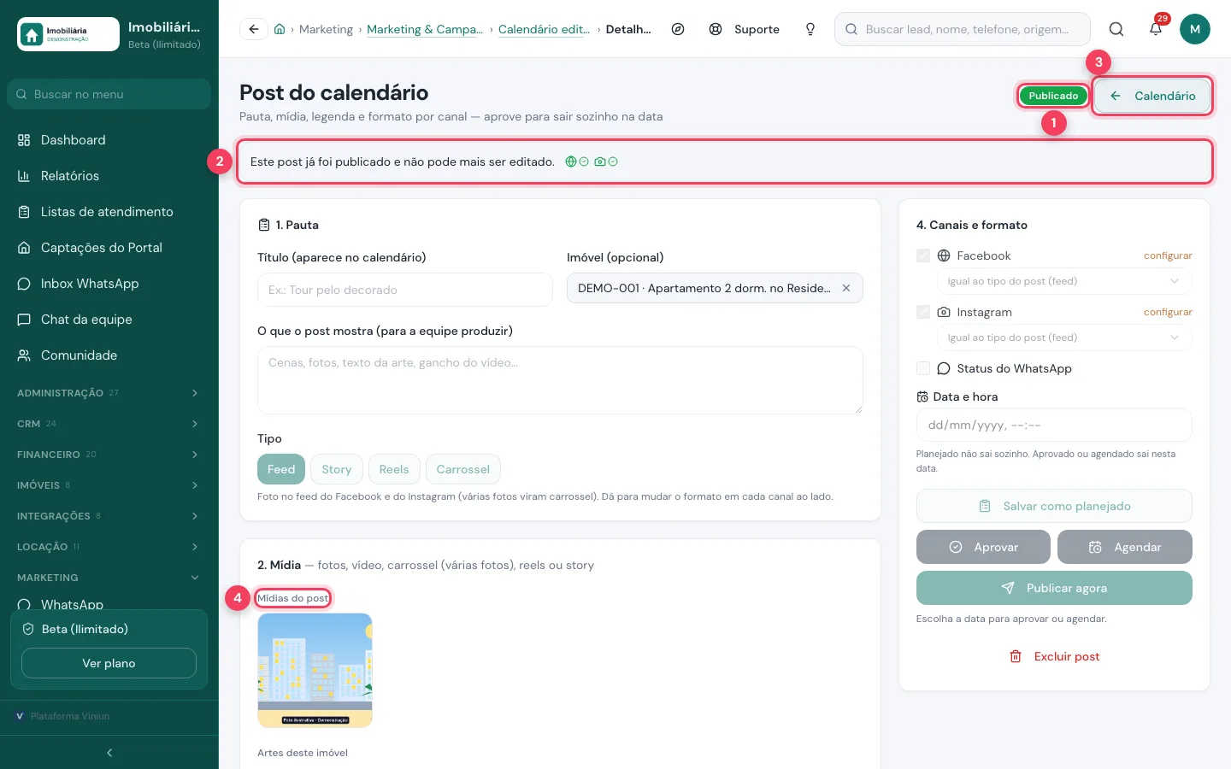This screenshot has height=769, width=1231.
Task: Toggle the Instagram channel checkbox
Action: coord(923,312)
